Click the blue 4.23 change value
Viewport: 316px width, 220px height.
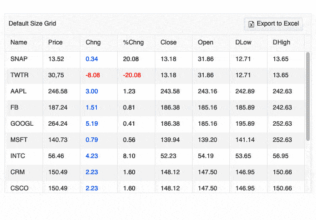click(x=92, y=156)
